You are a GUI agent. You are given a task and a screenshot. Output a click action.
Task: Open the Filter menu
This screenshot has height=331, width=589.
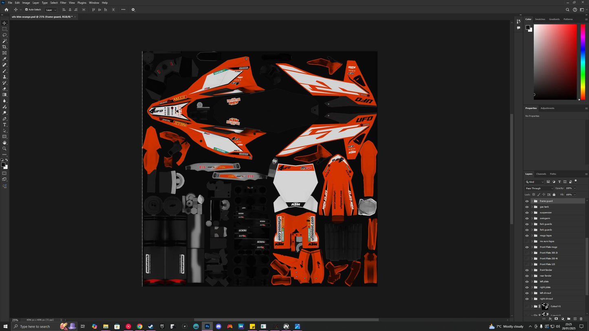pyautogui.click(x=63, y=2)
